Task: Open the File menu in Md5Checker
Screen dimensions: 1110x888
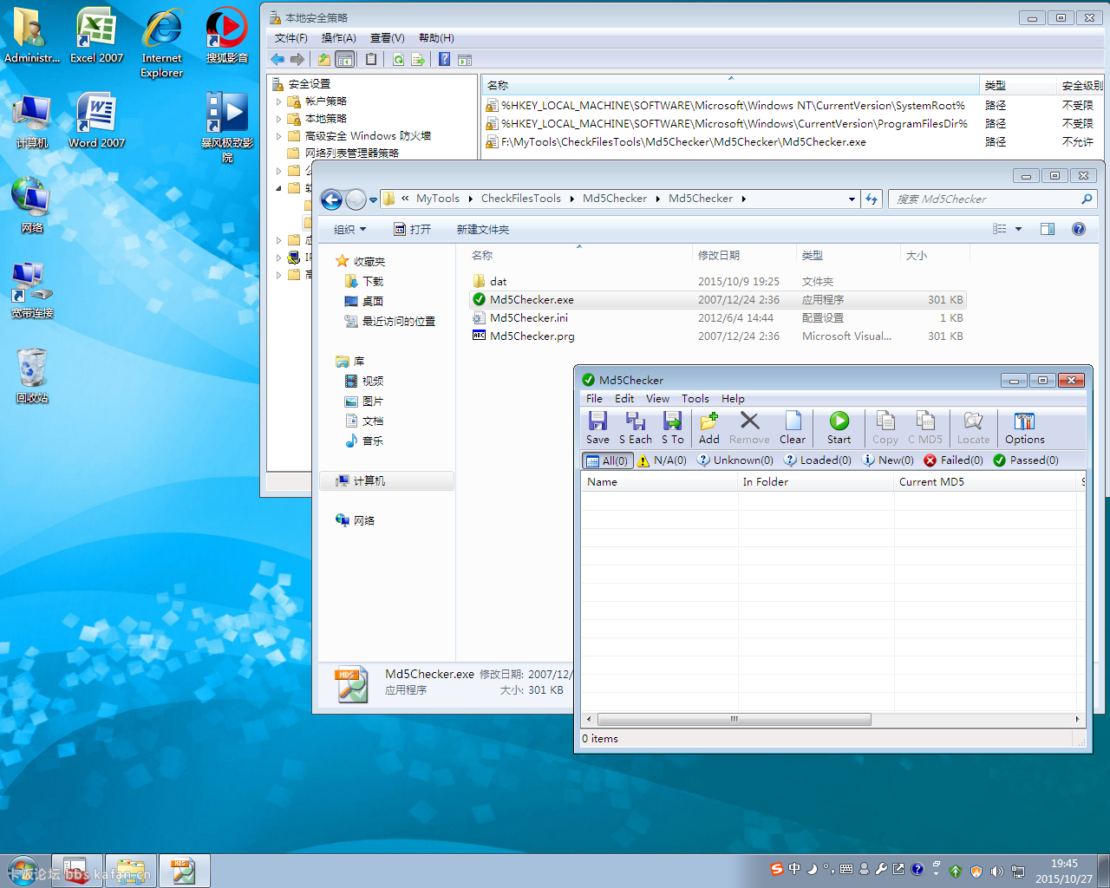Action: (x=594, y=399)
